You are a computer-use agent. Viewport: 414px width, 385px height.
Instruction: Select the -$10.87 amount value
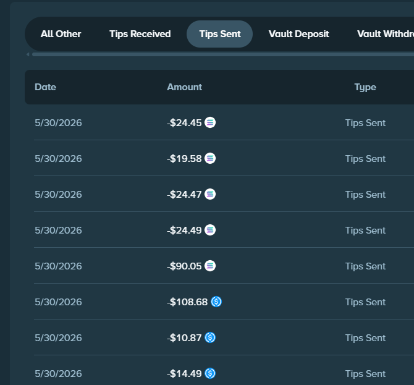184,338
